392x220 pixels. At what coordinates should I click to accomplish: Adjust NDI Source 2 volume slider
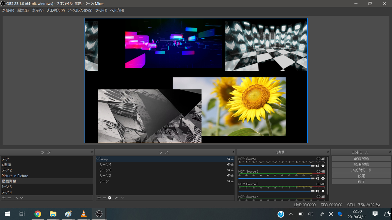coord(276,178)
